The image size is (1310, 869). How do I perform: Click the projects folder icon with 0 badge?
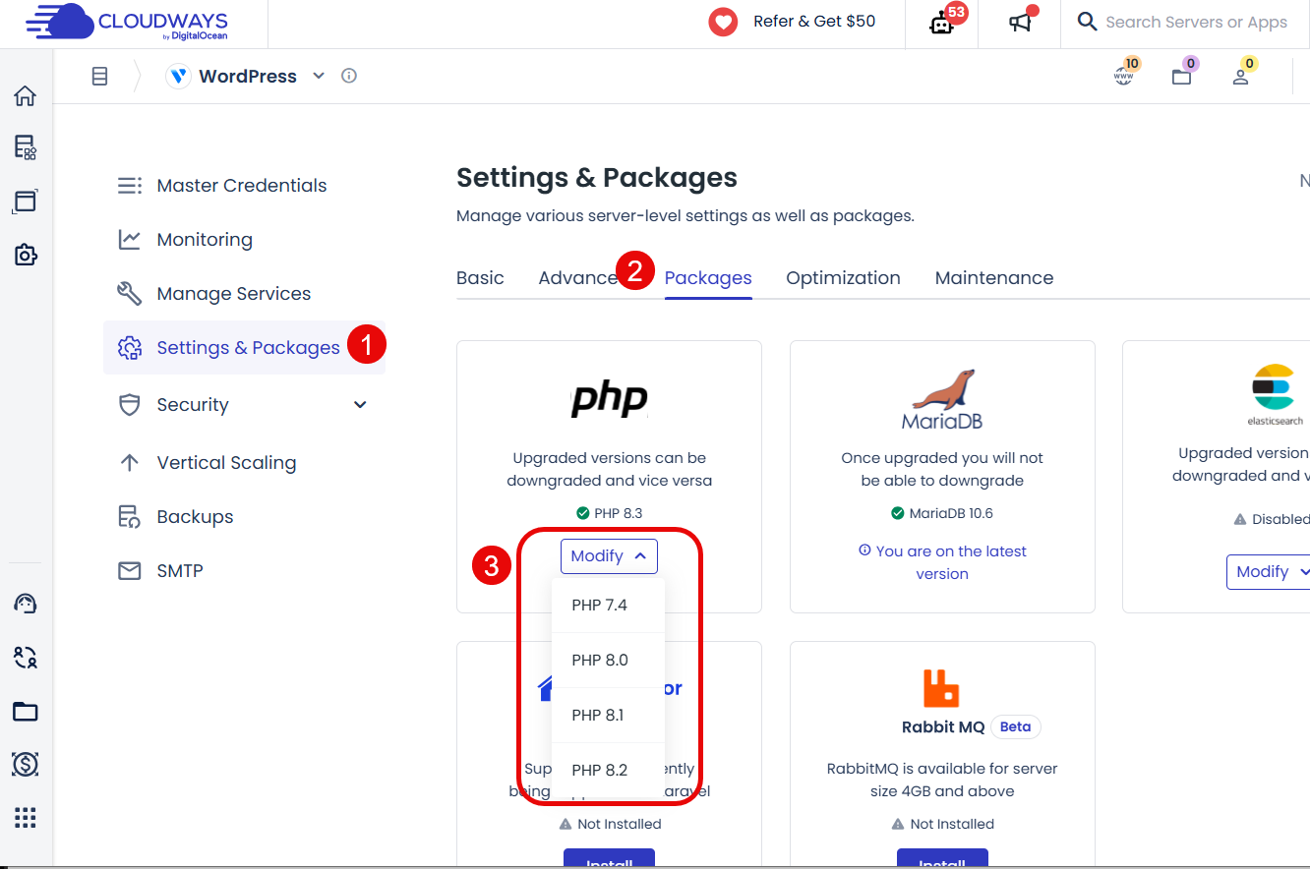pyautogui.click(x=1182, y=75)
